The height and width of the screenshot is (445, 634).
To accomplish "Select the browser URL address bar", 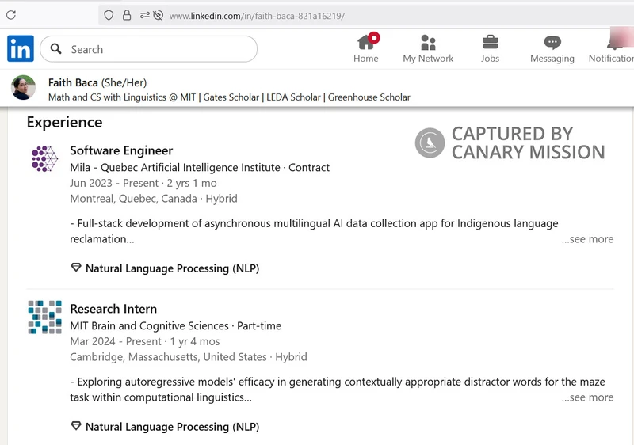I will [357, 16].
